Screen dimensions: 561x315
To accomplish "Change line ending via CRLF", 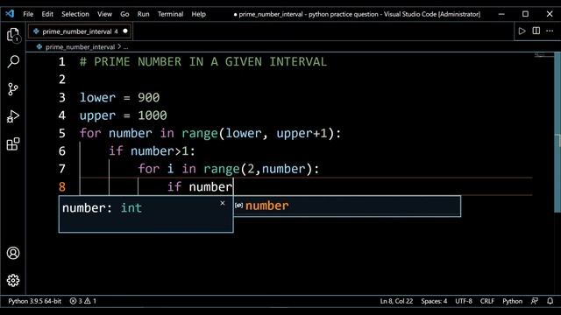I will 487,301.
